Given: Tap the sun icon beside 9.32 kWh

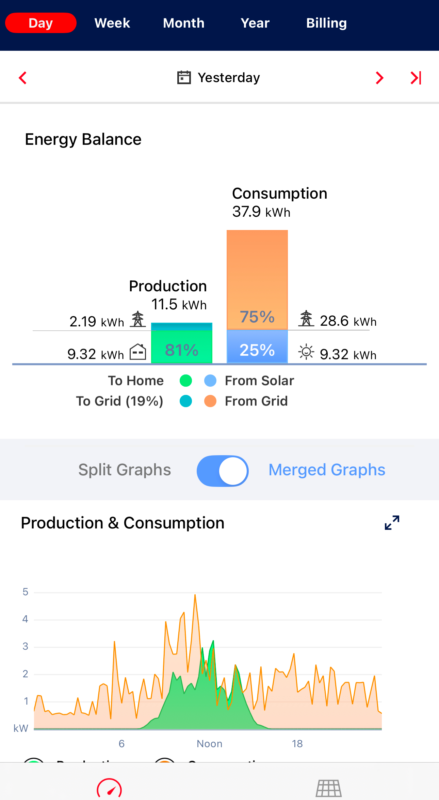Looking at the screenshot, I should coord(306,352).
